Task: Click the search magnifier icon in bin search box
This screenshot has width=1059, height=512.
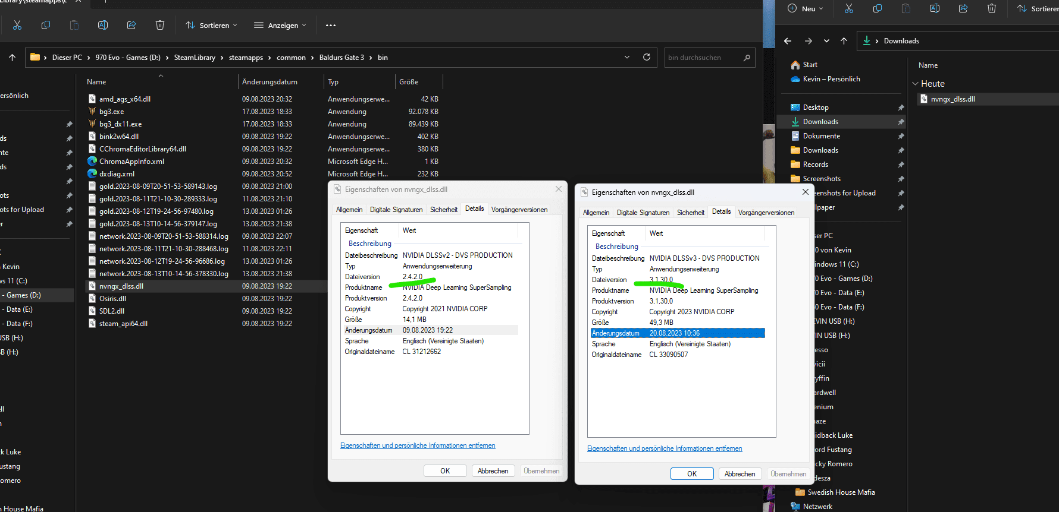Action: 747,58
